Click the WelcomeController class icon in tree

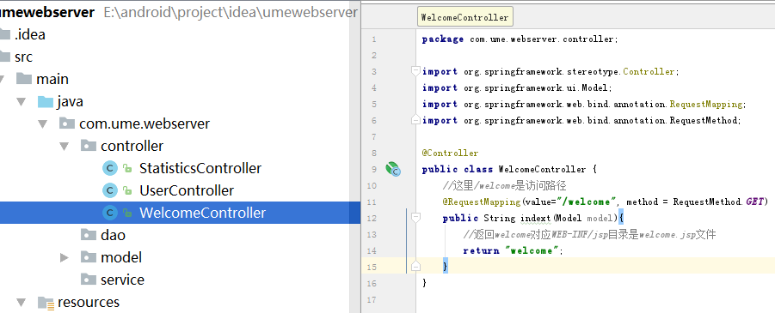110,213
